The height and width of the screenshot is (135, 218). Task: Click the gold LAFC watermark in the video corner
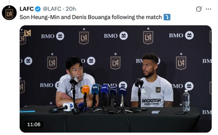[x=28, y=33]
